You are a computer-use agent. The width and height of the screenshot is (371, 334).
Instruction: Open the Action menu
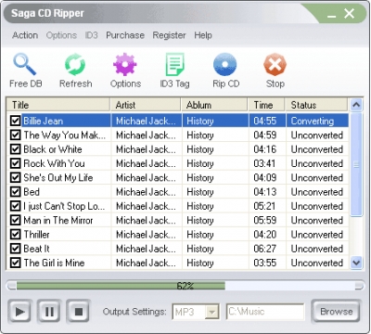pyautogui.click(x=25, y=35)
